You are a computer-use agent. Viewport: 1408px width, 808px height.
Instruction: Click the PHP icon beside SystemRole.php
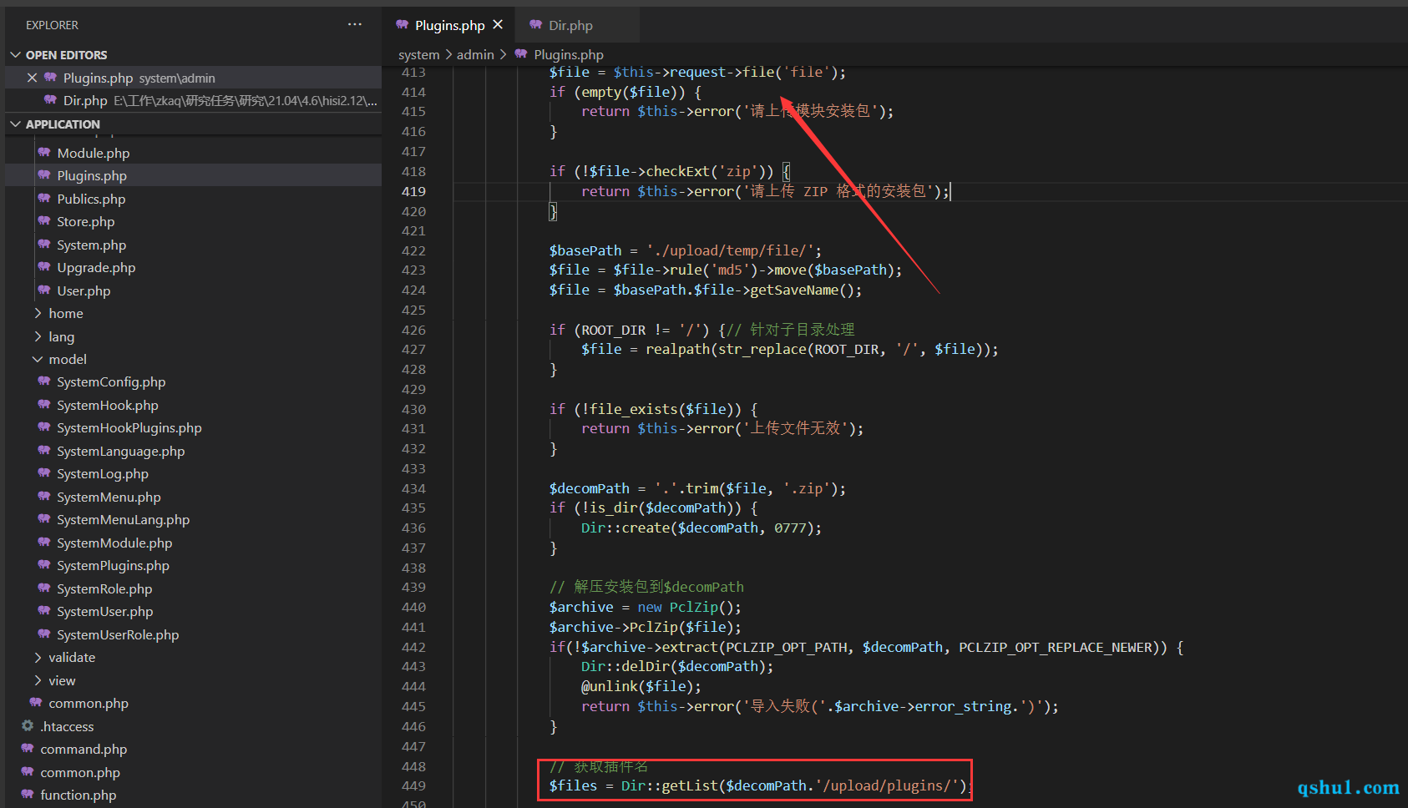click(x=44, y=588)
